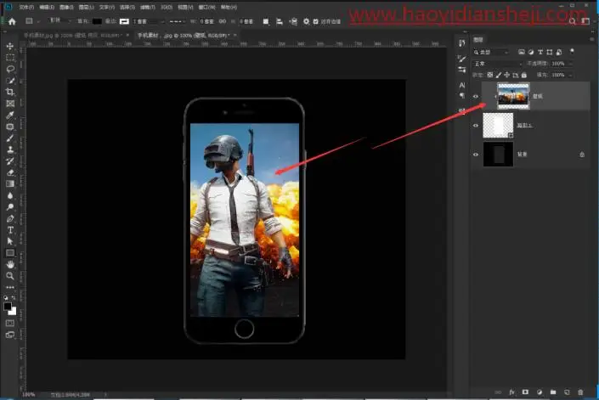
Task: Create a new adjustment layer icon
Action: point(540,392)
